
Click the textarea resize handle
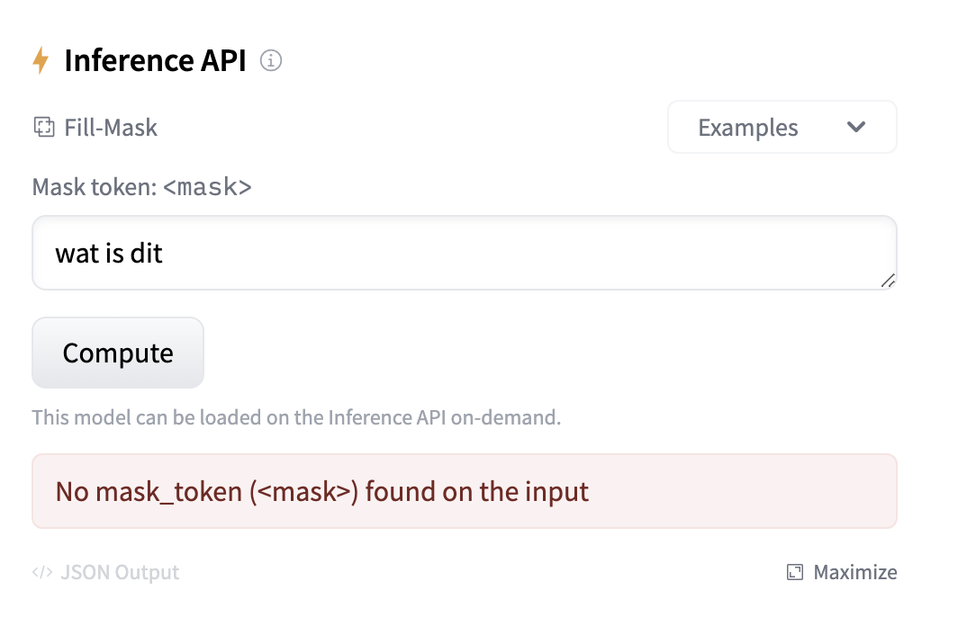click(x=888, y=281)
